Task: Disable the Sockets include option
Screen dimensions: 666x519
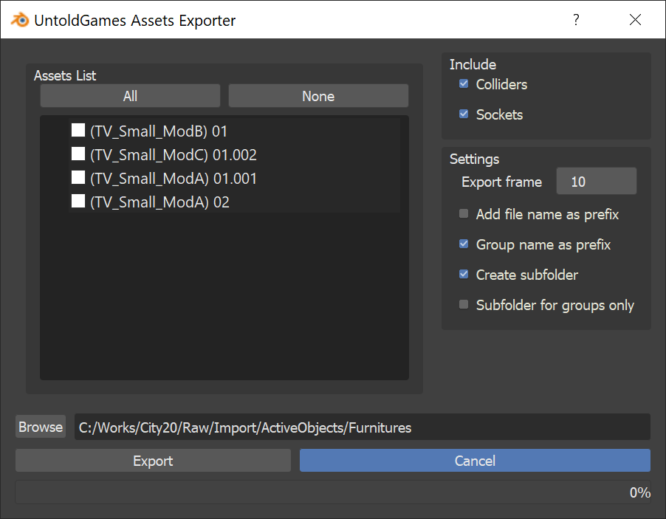Action: 464,114
